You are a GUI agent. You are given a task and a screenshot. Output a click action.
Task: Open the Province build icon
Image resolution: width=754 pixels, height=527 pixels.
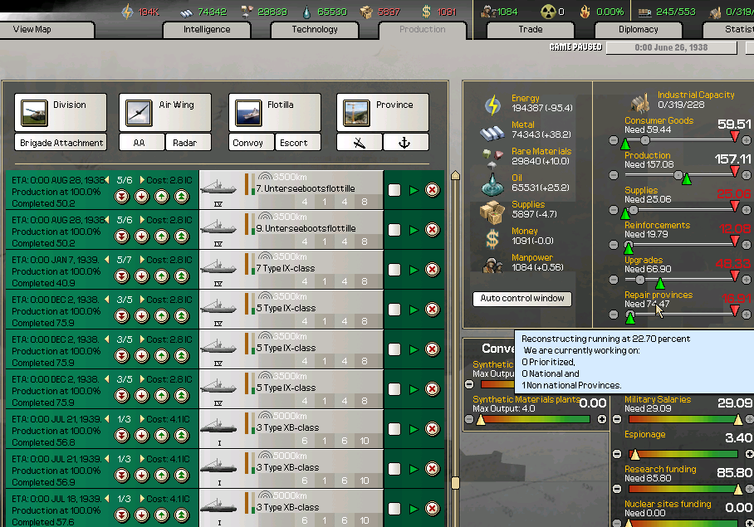357,112
